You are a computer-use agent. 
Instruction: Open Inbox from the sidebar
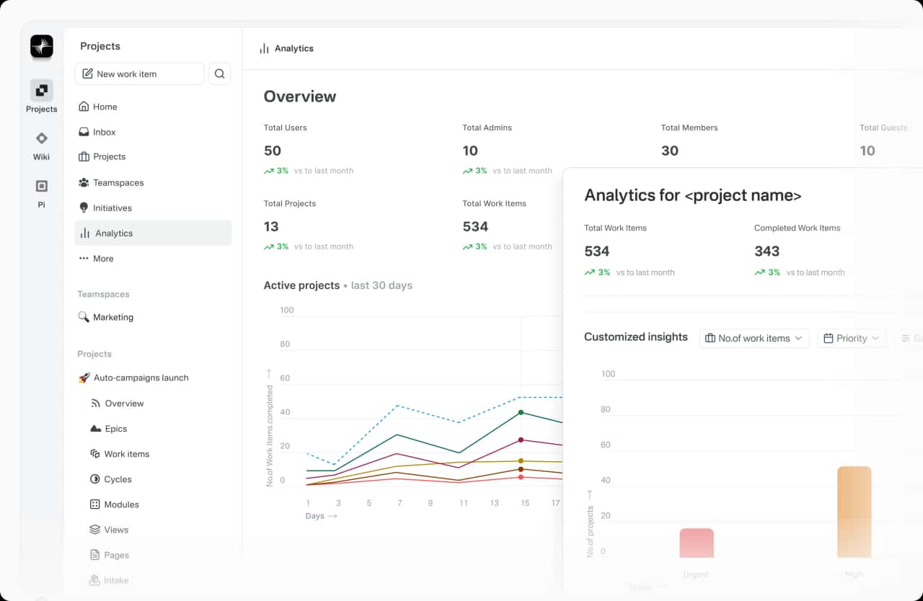pos(104,132)
